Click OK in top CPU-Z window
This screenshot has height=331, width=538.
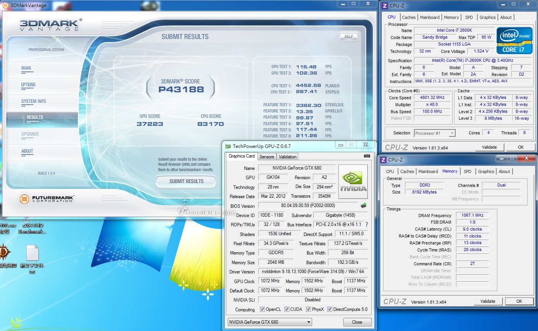[521, 147]
